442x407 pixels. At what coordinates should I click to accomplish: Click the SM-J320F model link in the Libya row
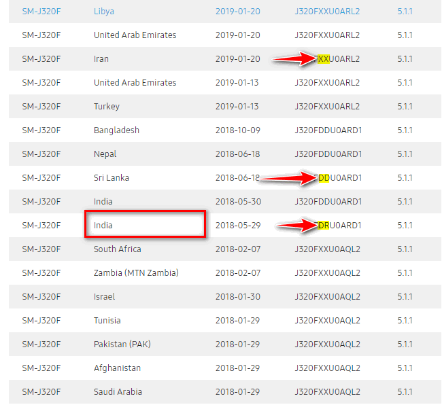coord(41,12)
